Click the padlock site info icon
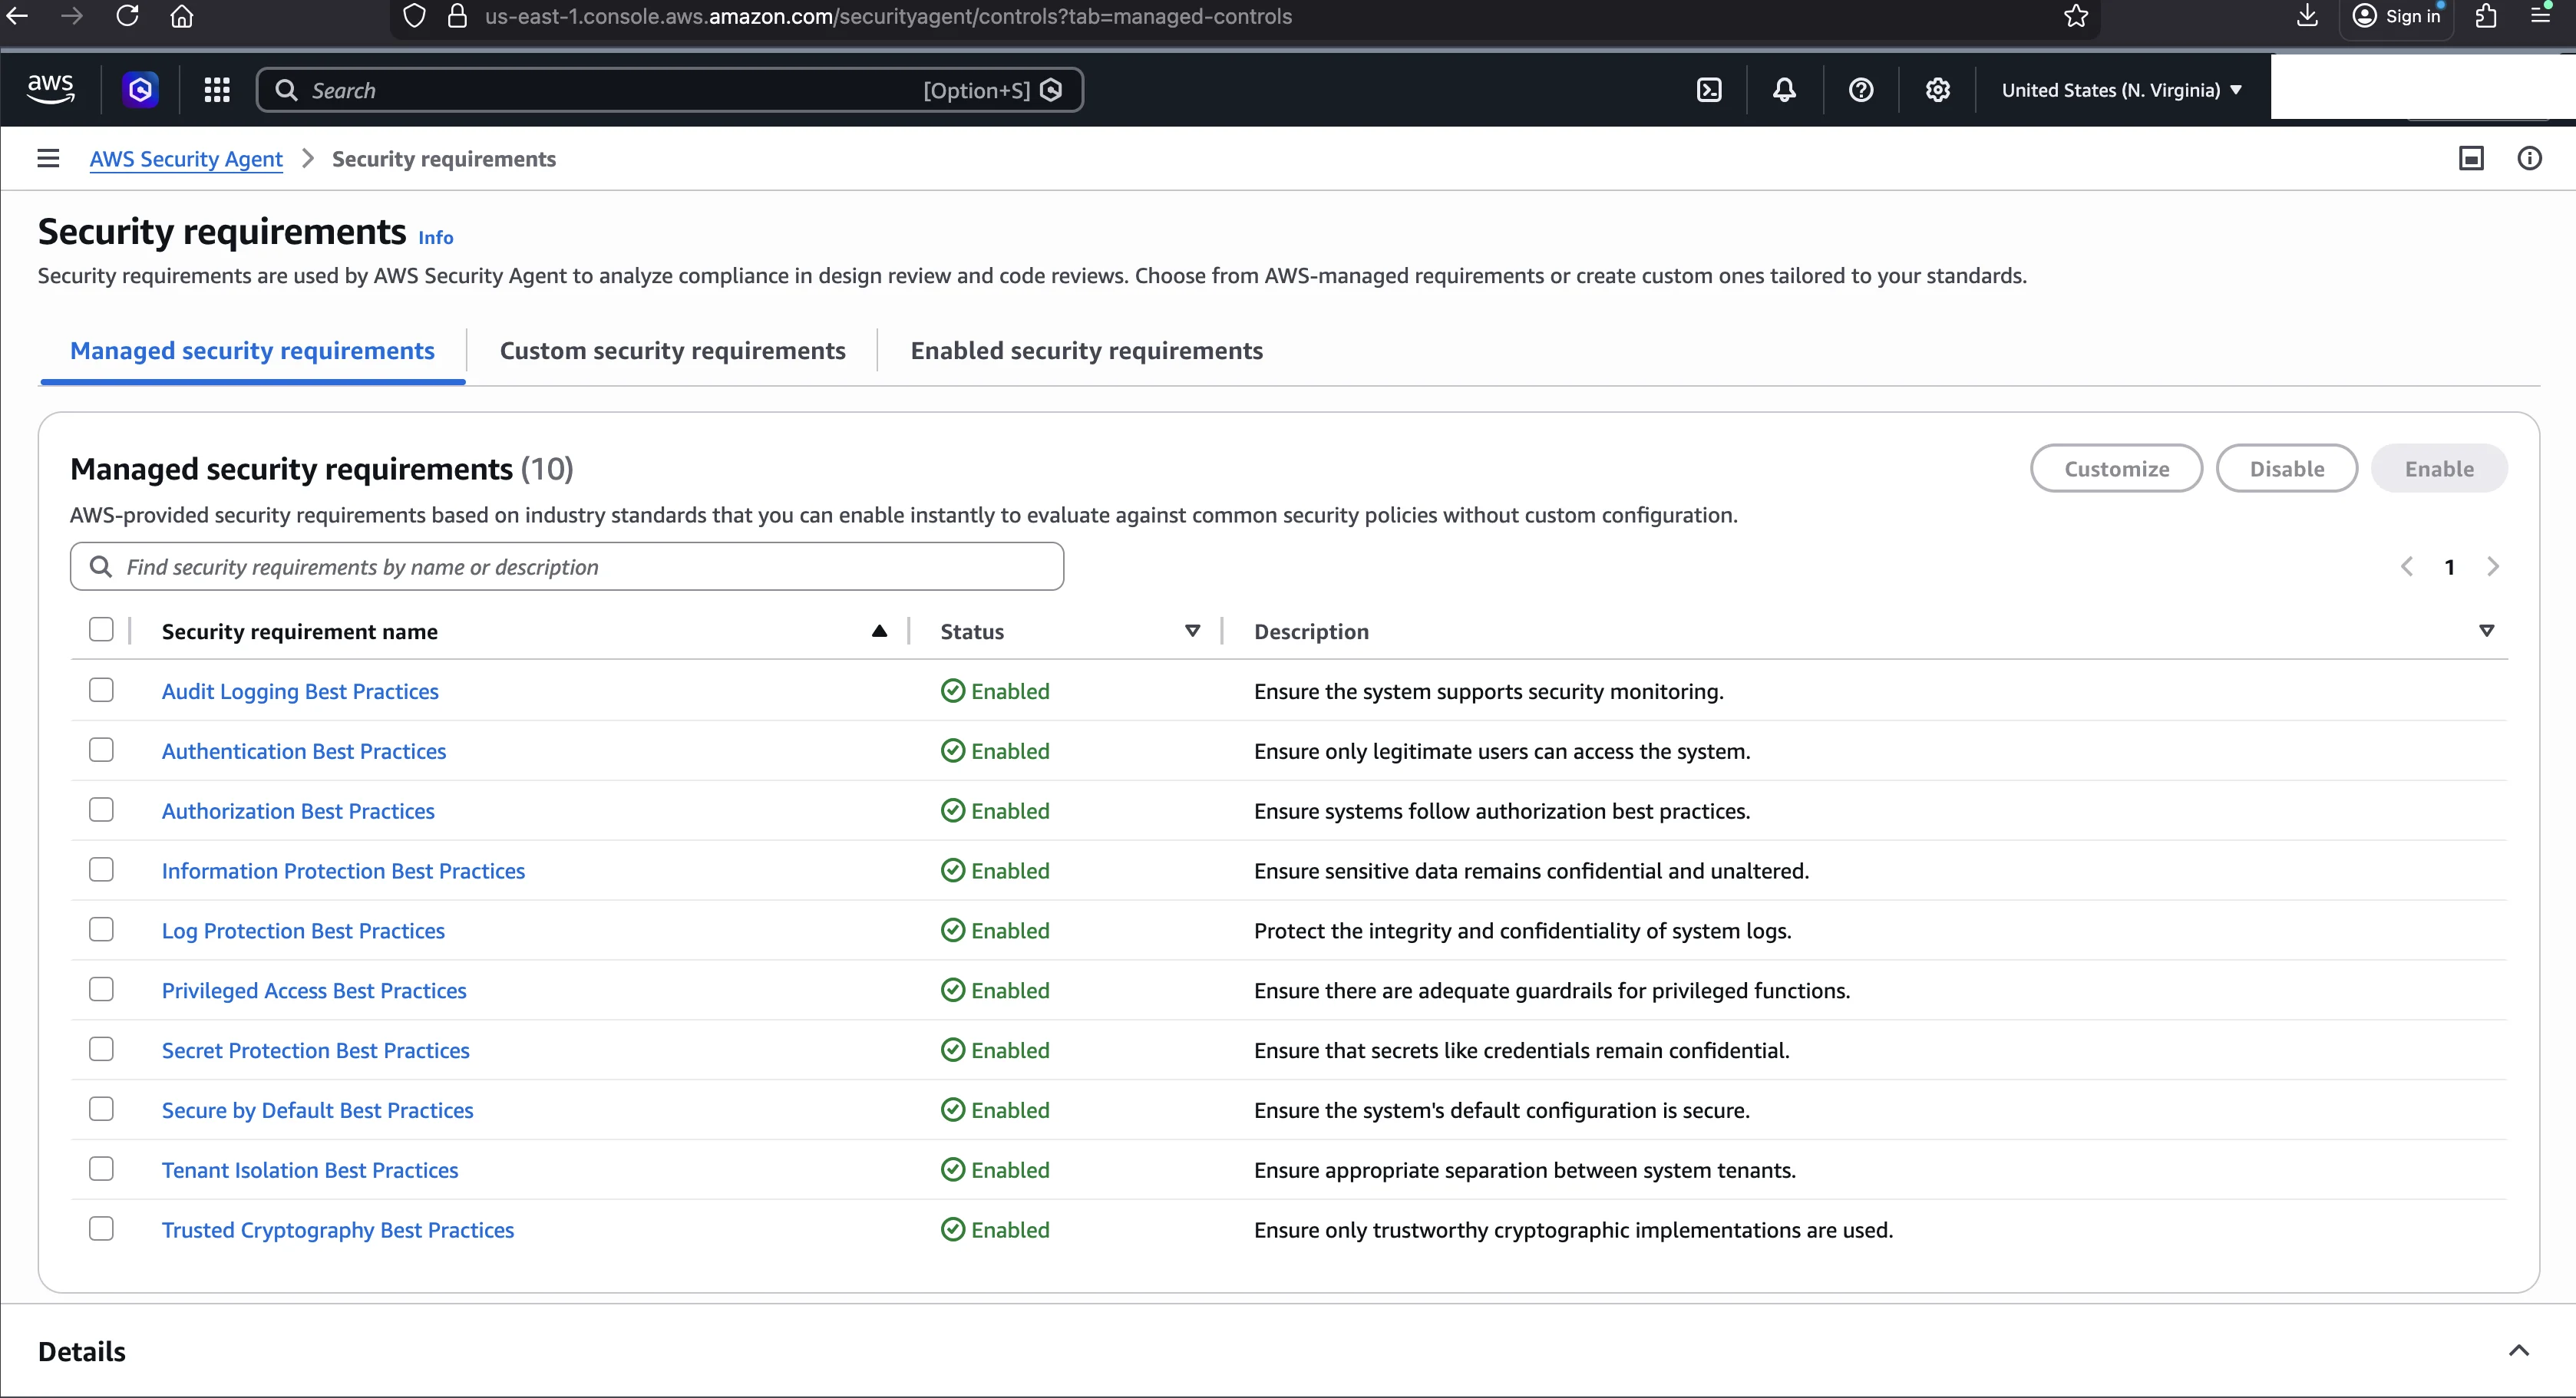This screenshot has width=2576, height=1398. [457, 16]
